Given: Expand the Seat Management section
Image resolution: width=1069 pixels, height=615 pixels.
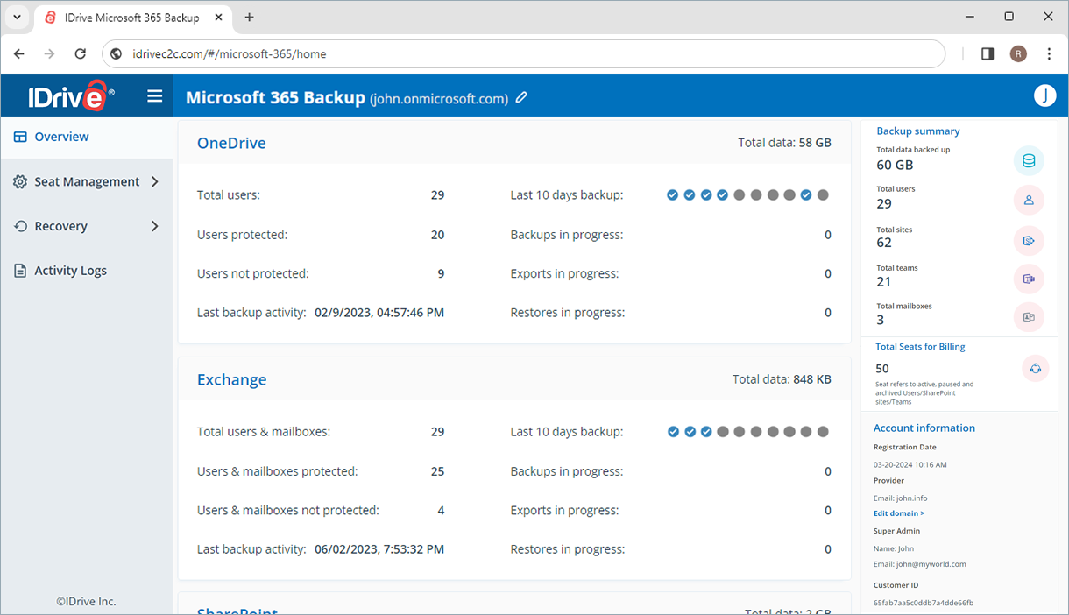Looking at the screenshot, I should [88, 181].
